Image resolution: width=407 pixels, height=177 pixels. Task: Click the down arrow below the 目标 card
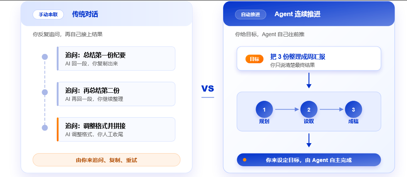pos(309,80)
